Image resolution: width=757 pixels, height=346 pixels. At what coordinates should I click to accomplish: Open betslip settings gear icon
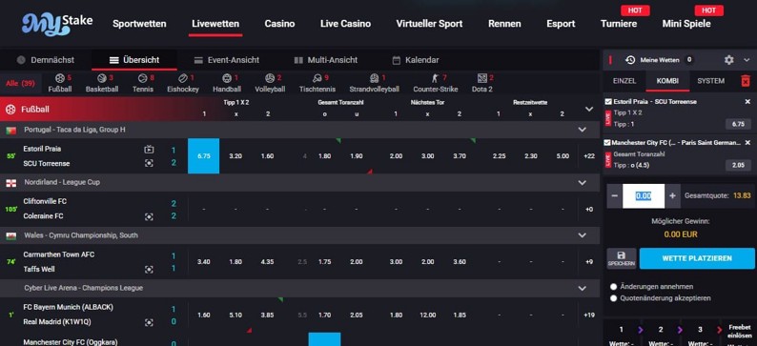pos(728,60)
